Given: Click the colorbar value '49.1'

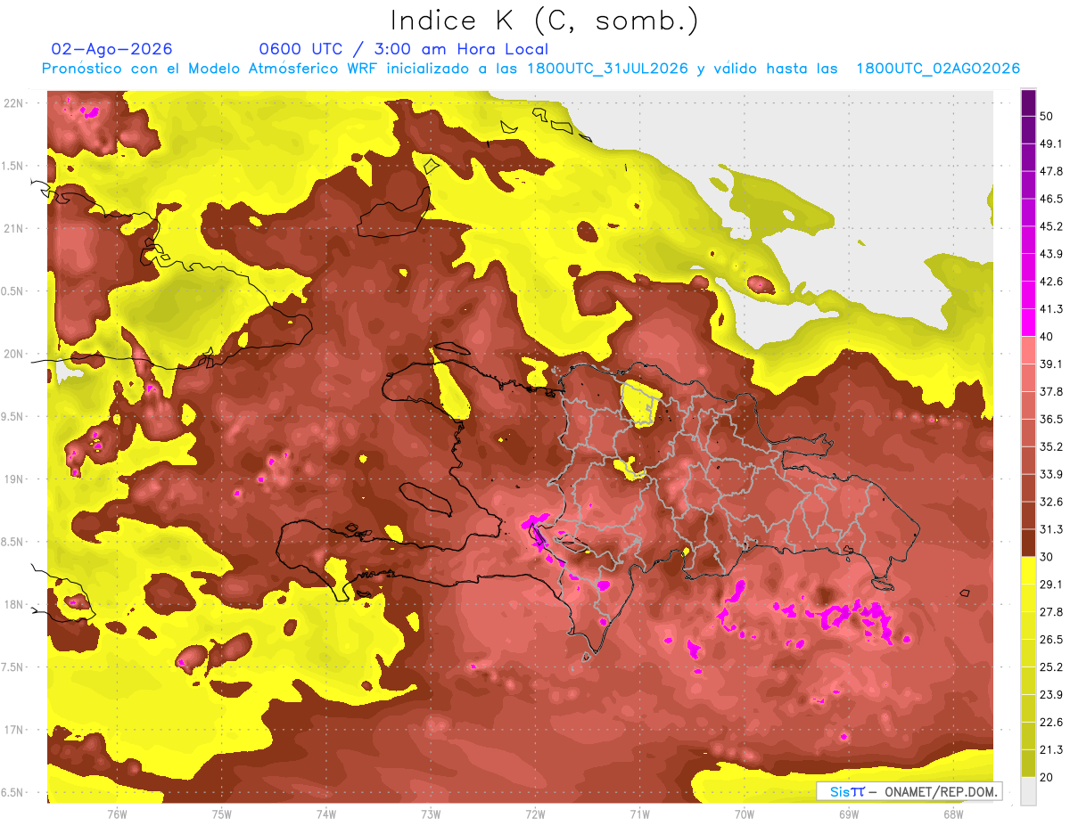Looking at the screenshot, I should click(x=1051, y=143).
